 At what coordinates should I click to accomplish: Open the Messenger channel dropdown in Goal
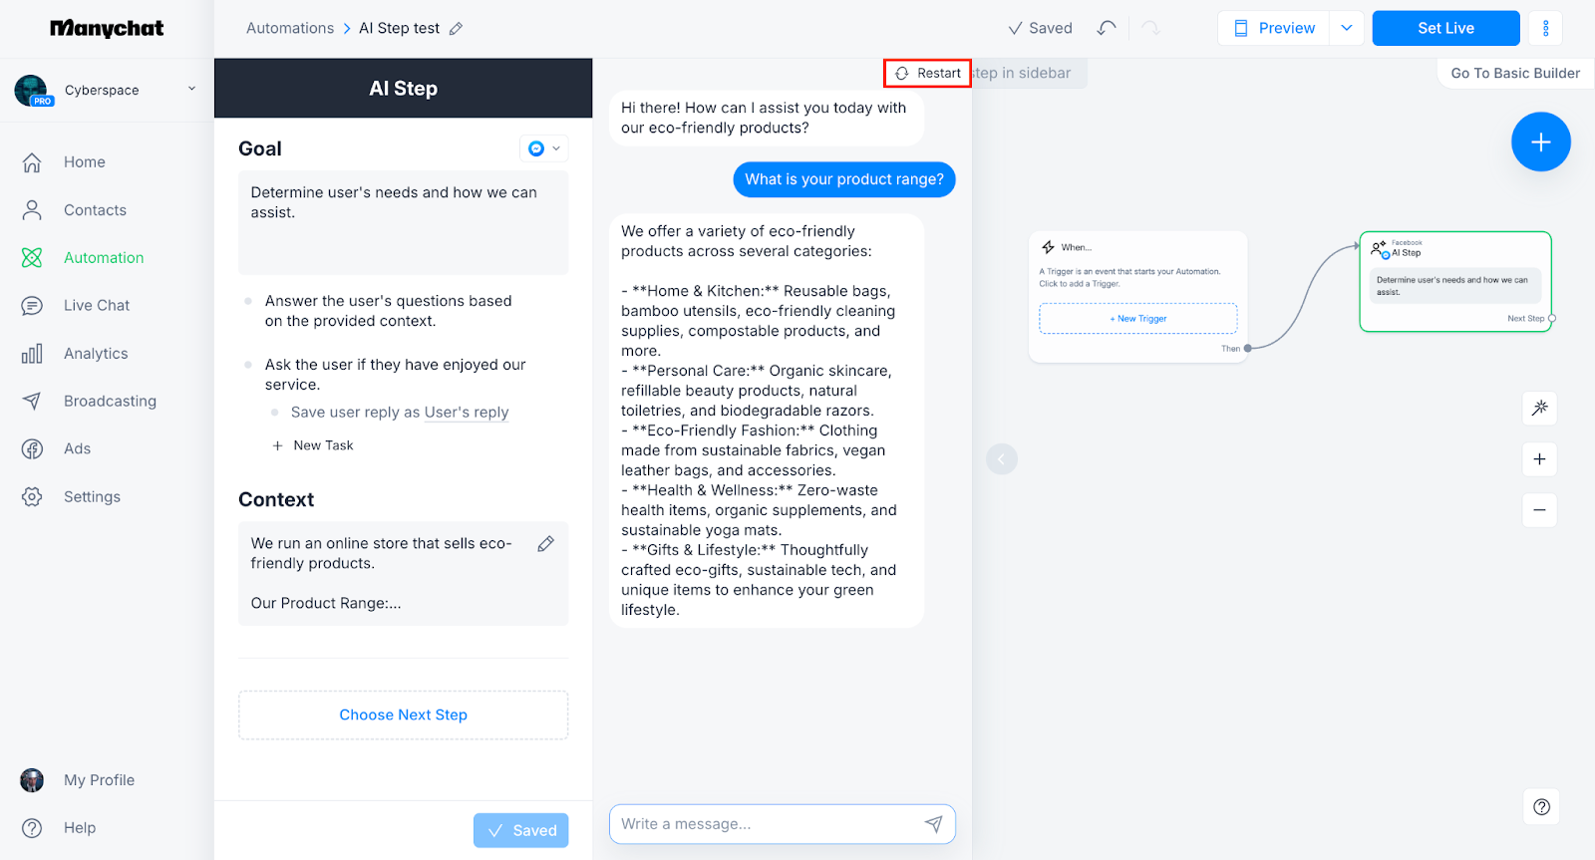pyautogui.click(x=544, y=148)
